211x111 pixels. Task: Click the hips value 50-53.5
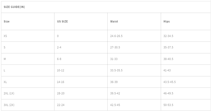[x=168, y=105]
